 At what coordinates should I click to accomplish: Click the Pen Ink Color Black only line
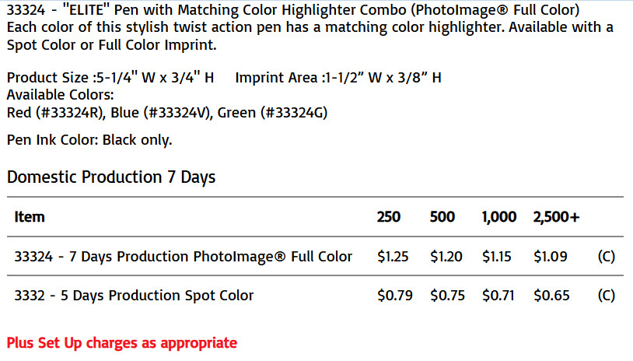[89, 140]
